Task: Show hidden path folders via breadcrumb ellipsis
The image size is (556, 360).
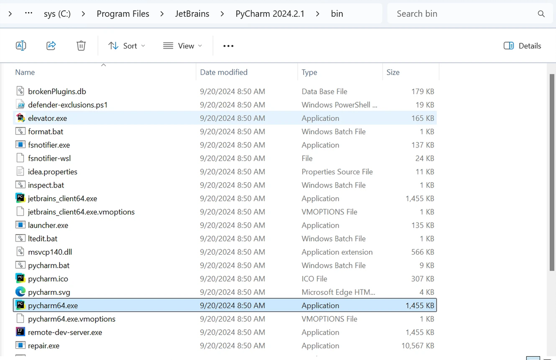Action: click(29, 14)
